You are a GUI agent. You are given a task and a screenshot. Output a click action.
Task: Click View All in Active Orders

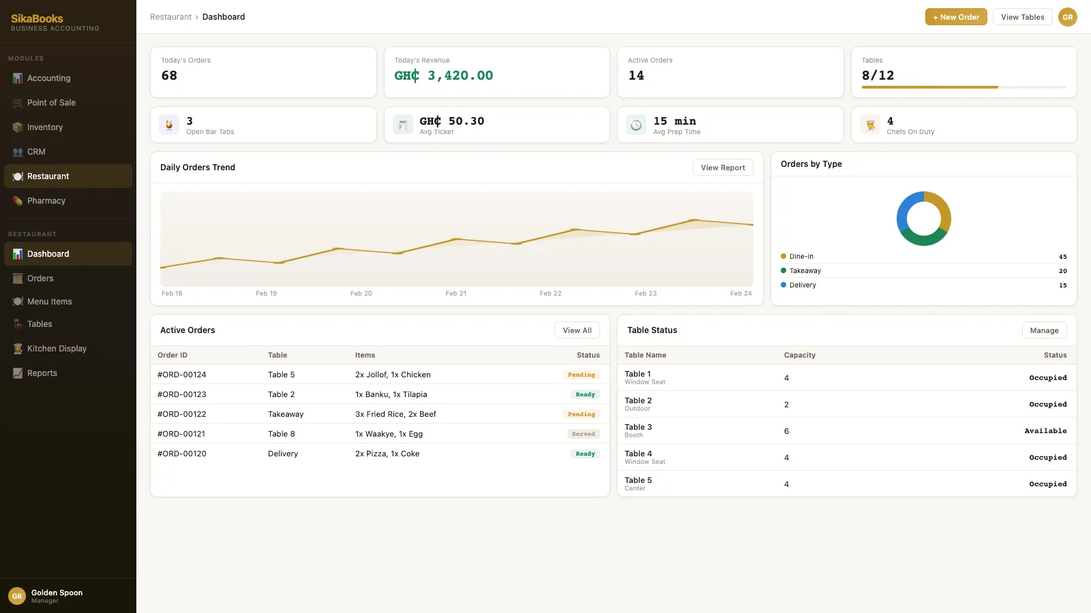578,330
